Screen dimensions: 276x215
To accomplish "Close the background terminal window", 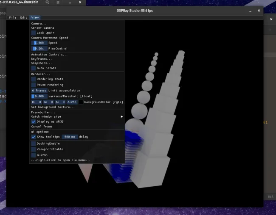I will (80, 2).
